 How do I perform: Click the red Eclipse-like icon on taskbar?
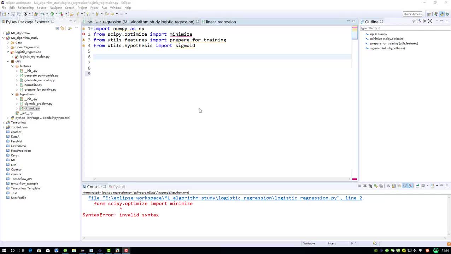pos(126,250)
